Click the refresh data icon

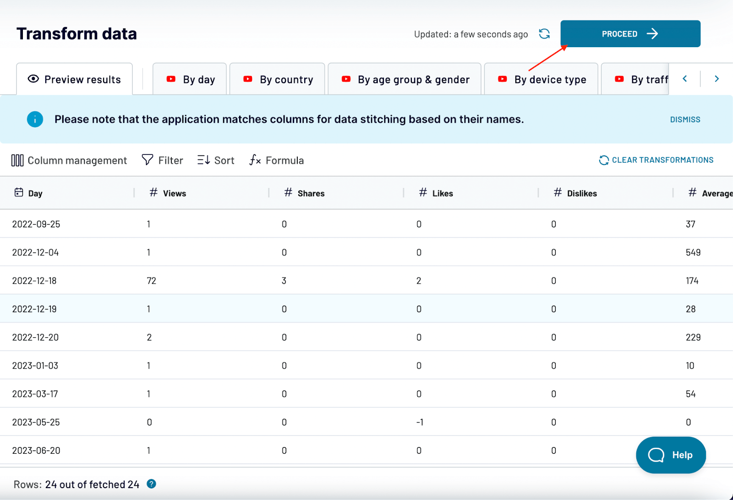[x=544, y=34]
